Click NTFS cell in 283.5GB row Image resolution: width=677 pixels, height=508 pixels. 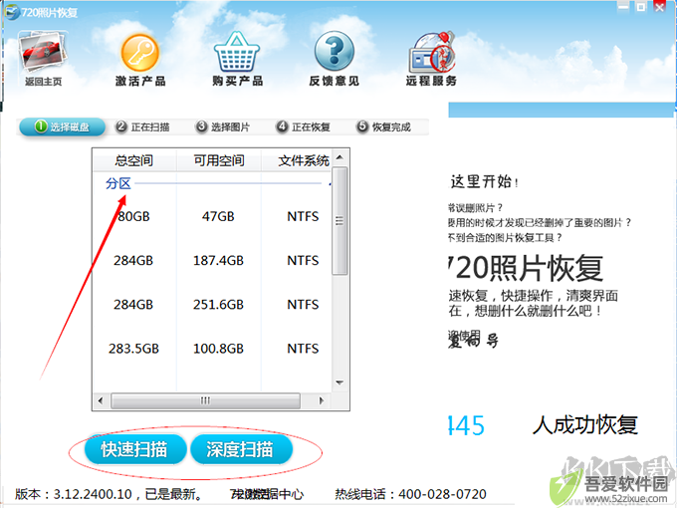coord(303,349)
